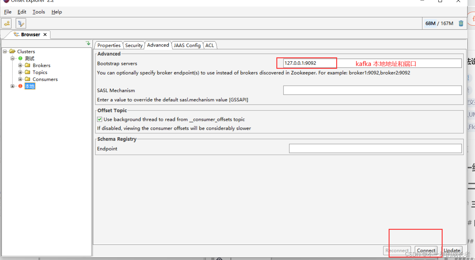Click the Edit Cluster pencil toolbar icon
475x260 pixels.
20,23
